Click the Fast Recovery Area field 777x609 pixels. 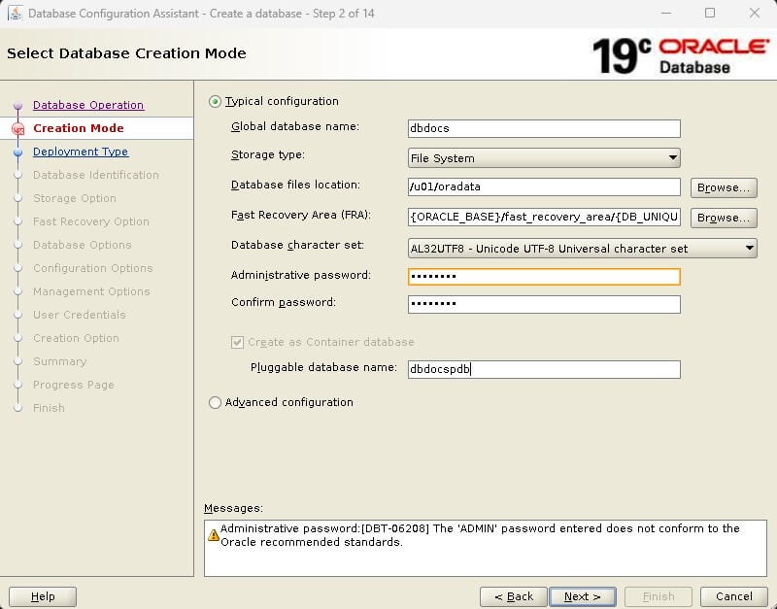tap(544, 217)
